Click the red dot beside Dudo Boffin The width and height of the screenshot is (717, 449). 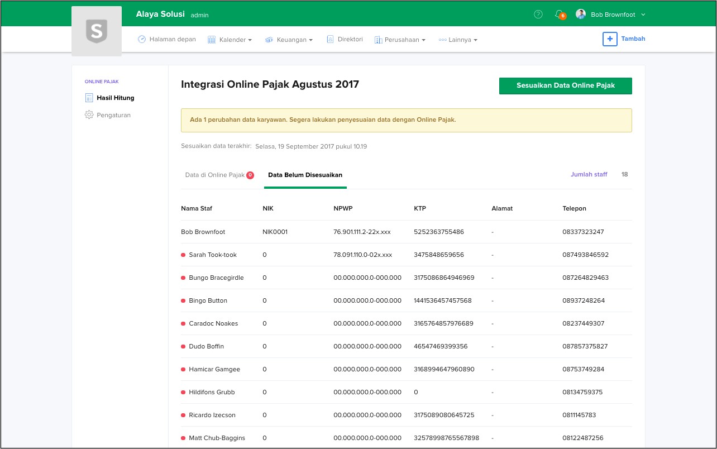point(183,346)
